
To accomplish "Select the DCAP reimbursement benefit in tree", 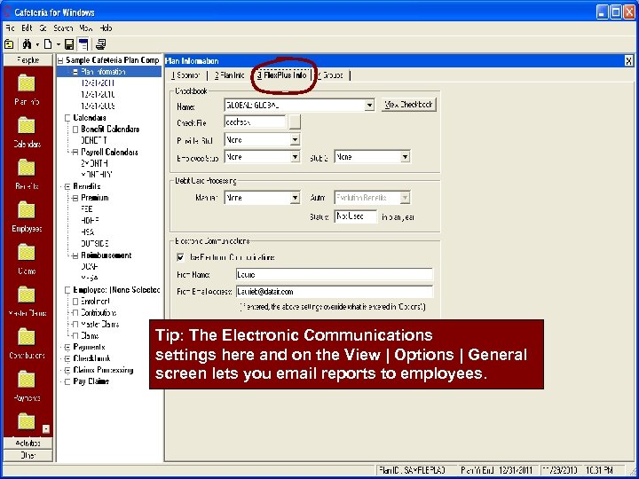I will pyautogui.click(x=90, y=267).
